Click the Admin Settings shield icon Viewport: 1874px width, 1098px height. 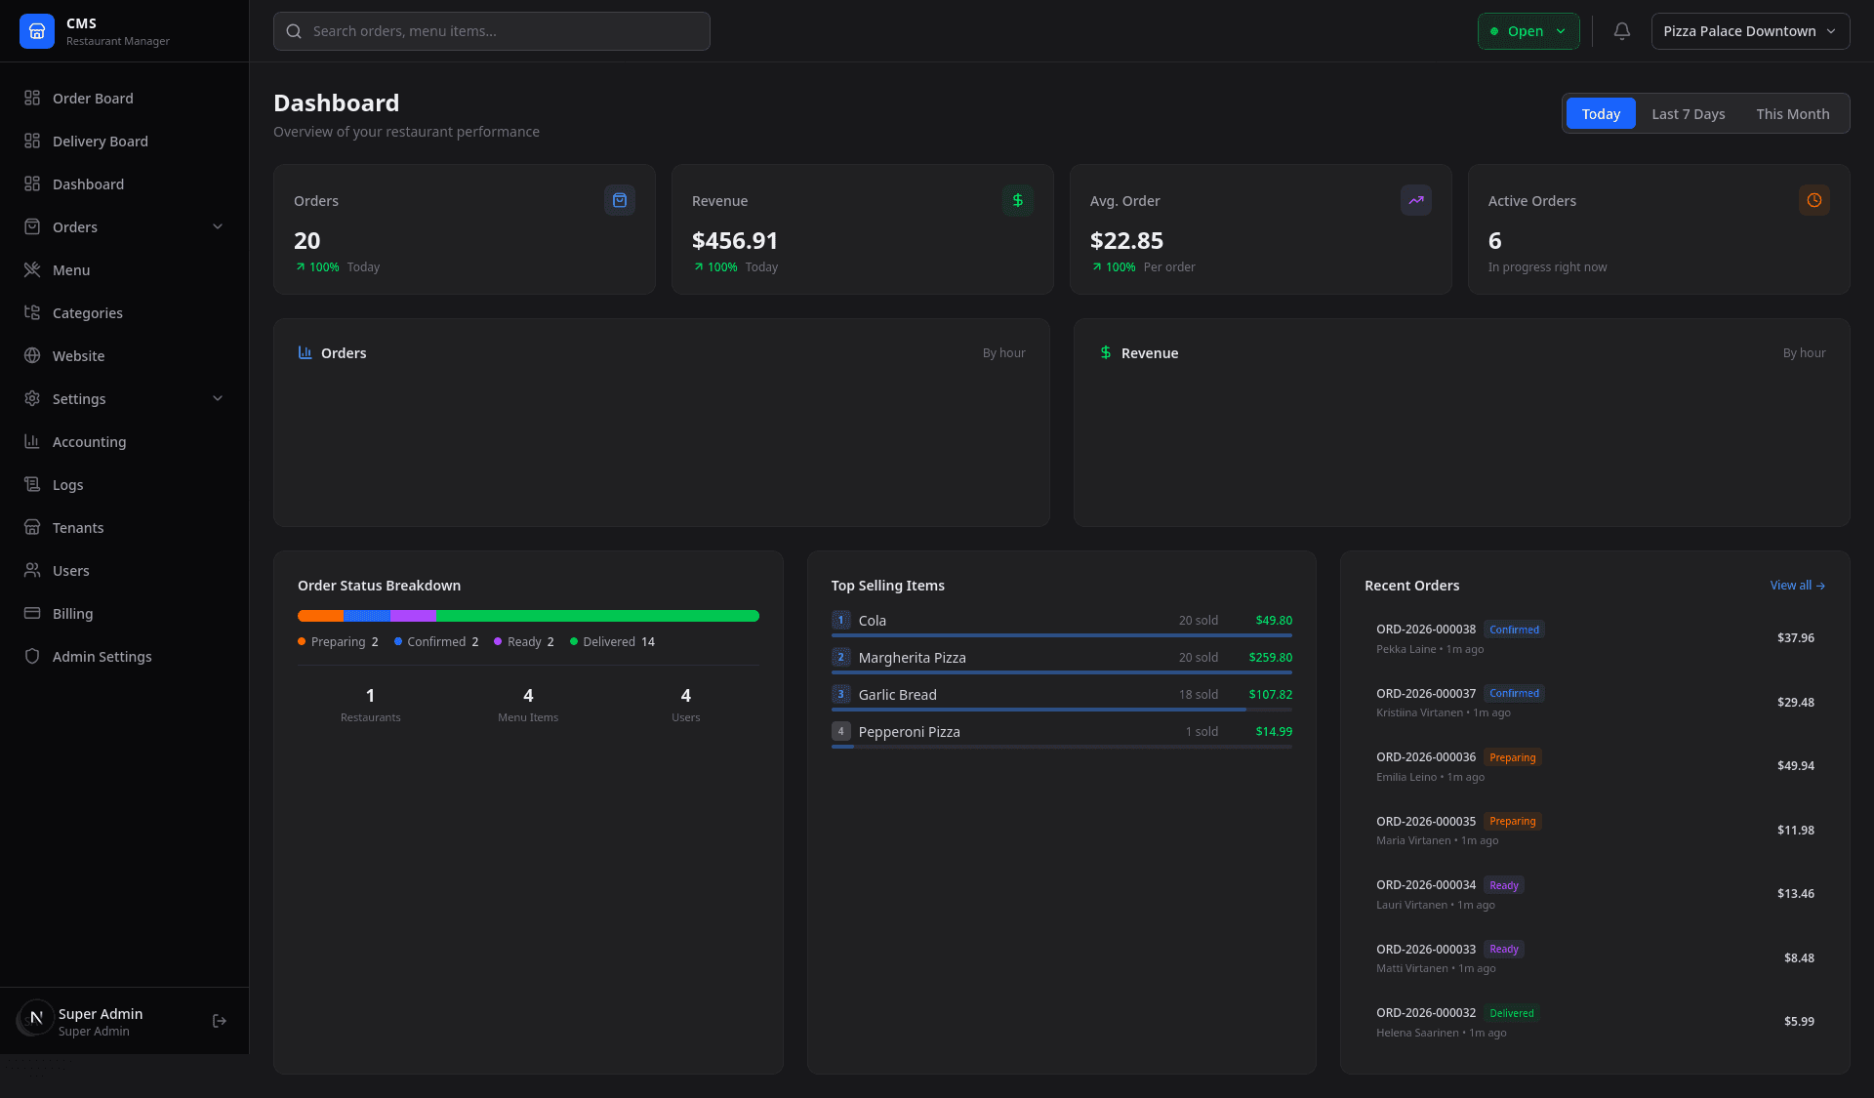pyautogui.click(x=32, y=656)
